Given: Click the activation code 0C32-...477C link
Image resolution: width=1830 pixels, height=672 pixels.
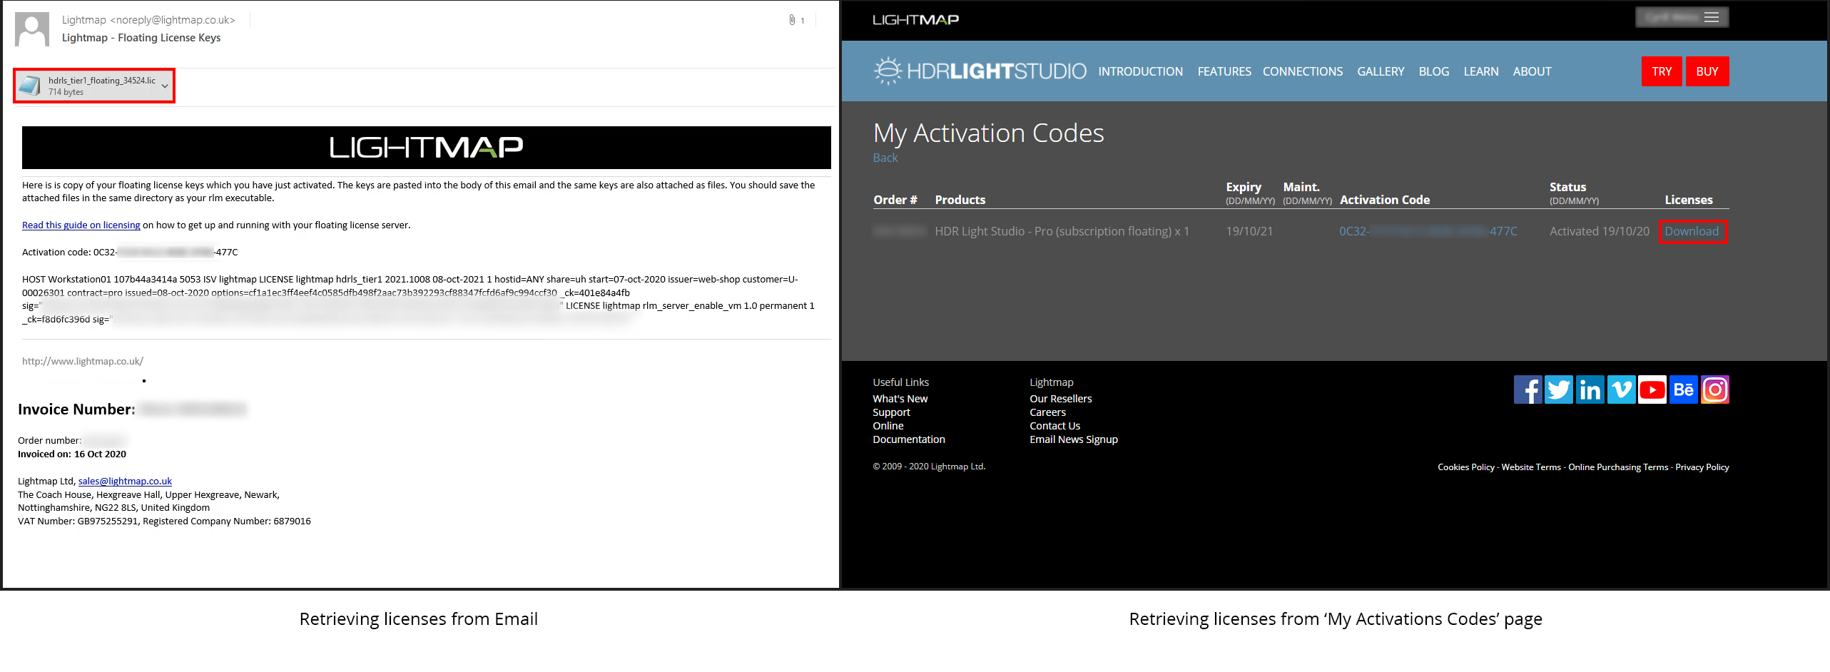Looking at the screenshot, I should (x=1428, y=231).
